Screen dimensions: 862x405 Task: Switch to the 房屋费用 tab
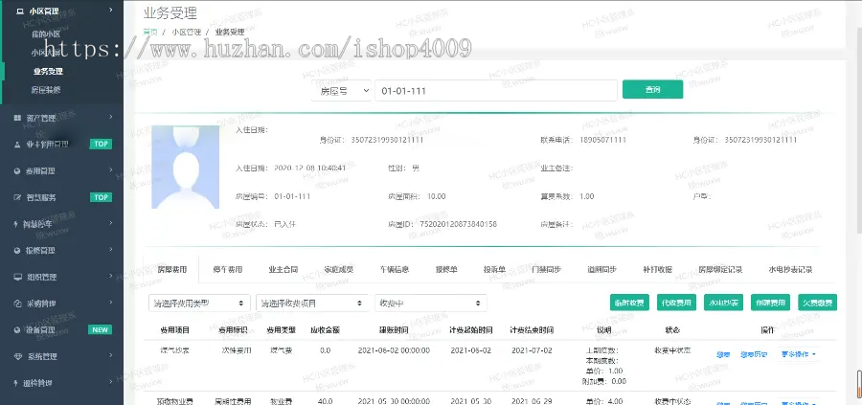(x=171, y=270)
